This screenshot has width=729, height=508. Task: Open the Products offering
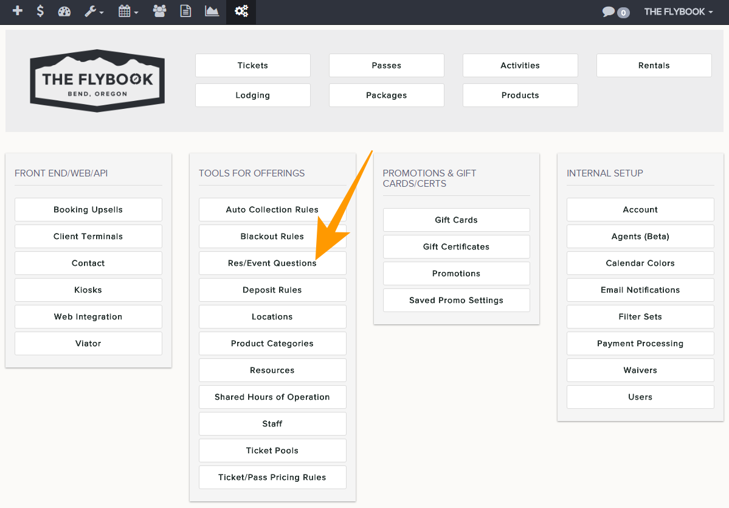pos(520,96)
